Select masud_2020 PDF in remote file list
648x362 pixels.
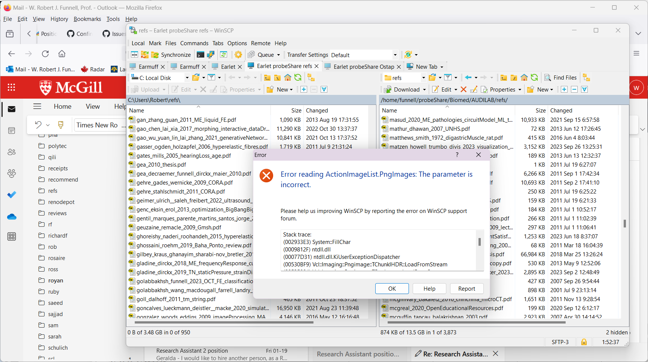pyautogui.click(x=447, y=120)
